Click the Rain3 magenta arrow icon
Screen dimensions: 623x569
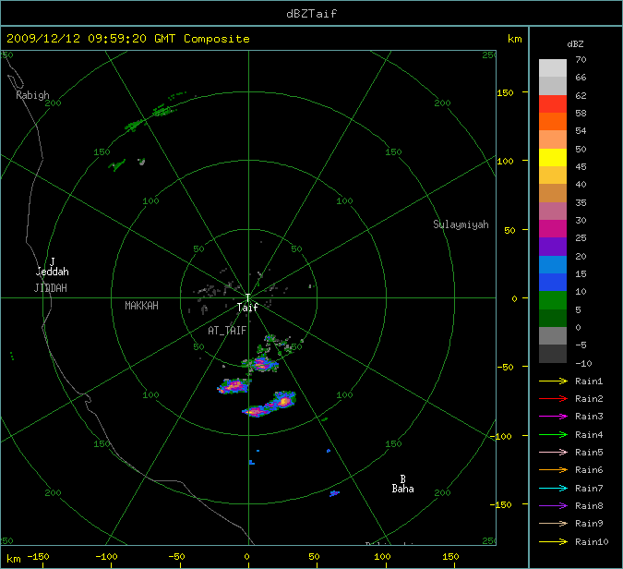[553, 417]
